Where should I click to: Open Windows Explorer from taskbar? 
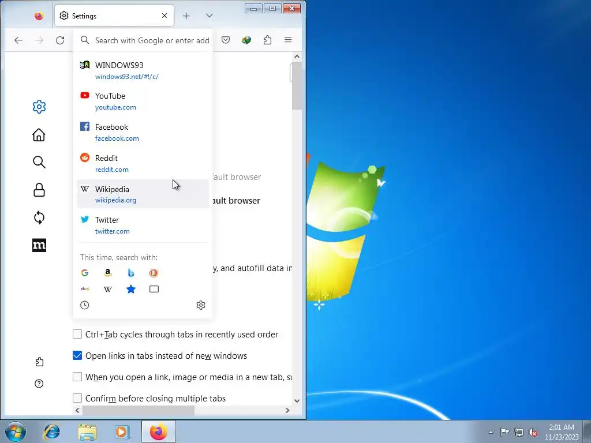pyautogui.click(x=87, y=431)
